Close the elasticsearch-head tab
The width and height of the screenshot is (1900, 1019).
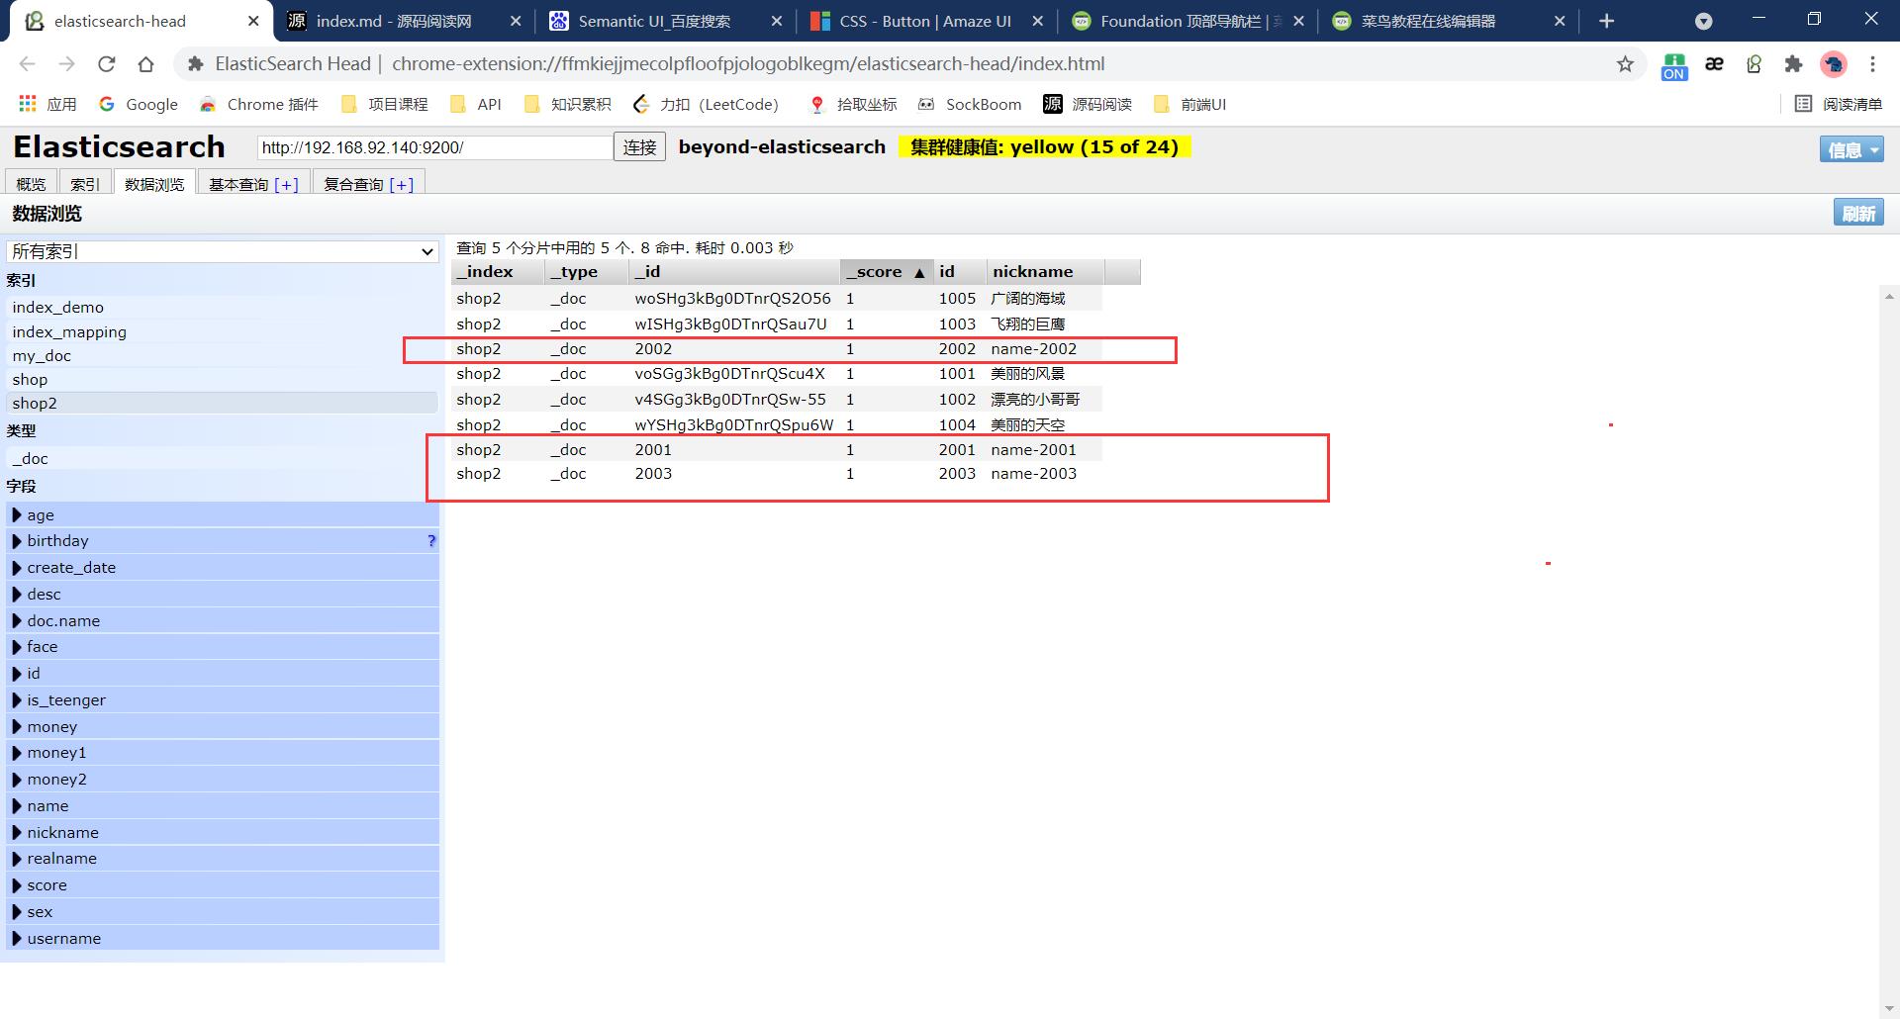tap(253, 21)
